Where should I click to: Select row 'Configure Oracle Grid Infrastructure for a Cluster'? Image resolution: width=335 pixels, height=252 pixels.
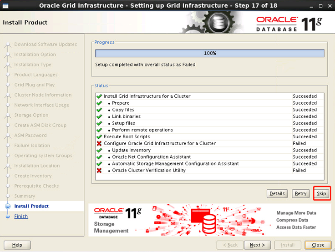point(210,143)
